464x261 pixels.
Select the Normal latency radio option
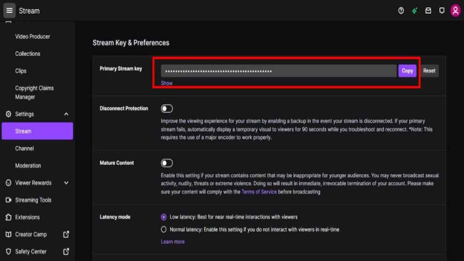point(164,230)
